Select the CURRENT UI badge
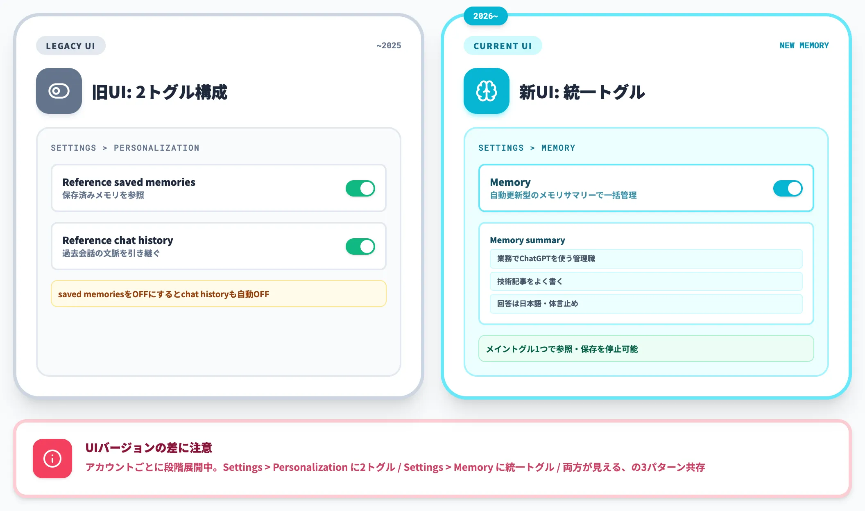This screenshot has height=511, width=865. coord(503,46)
